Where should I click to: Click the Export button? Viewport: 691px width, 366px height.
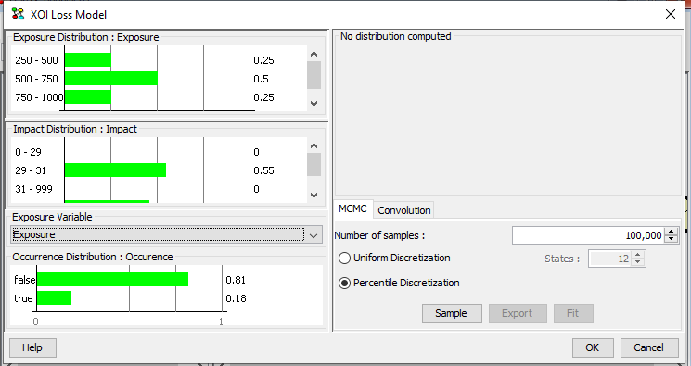pos(518,313)
